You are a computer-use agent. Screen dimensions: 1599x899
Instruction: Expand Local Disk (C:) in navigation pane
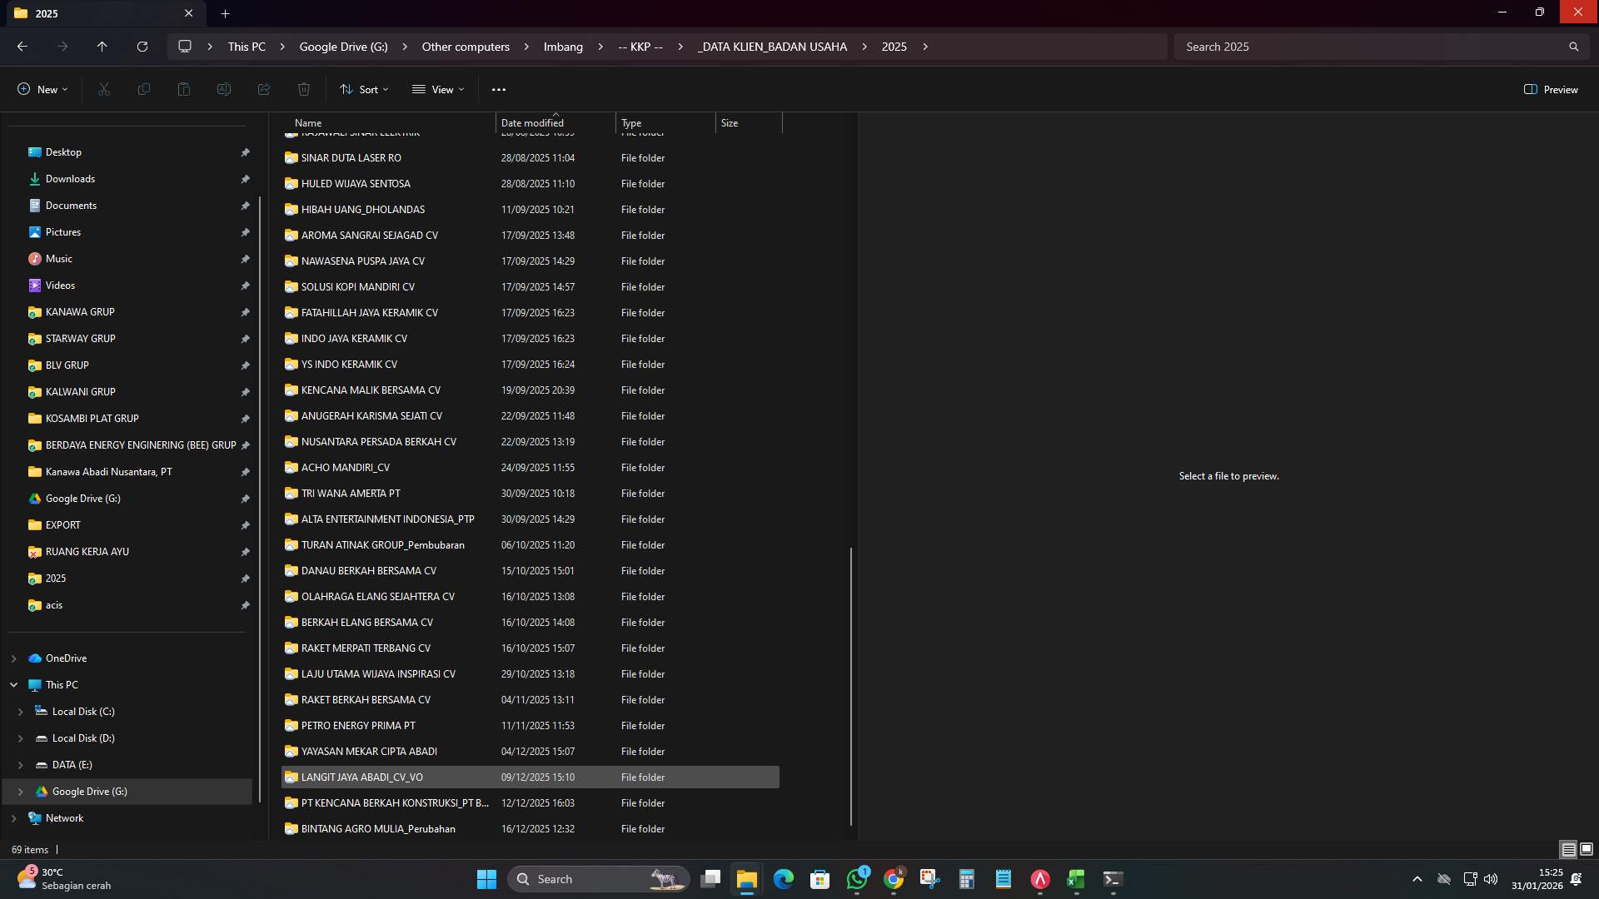pos(20,712)
